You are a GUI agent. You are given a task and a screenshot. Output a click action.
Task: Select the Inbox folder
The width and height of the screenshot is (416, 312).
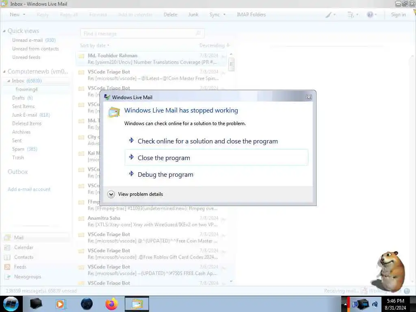[27, 81]
